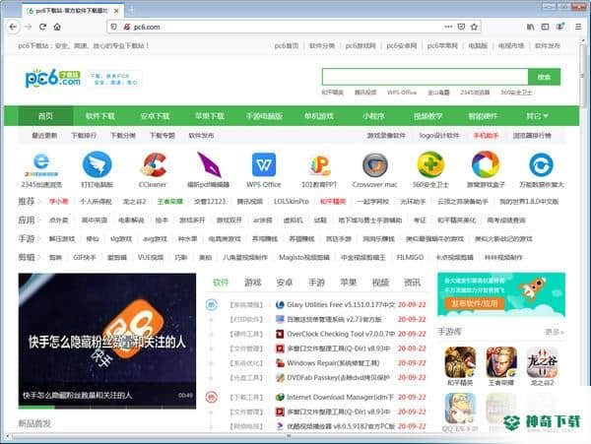Click the horizontal scrollbar at bottom
591x444 pixels.
point(291,436)
